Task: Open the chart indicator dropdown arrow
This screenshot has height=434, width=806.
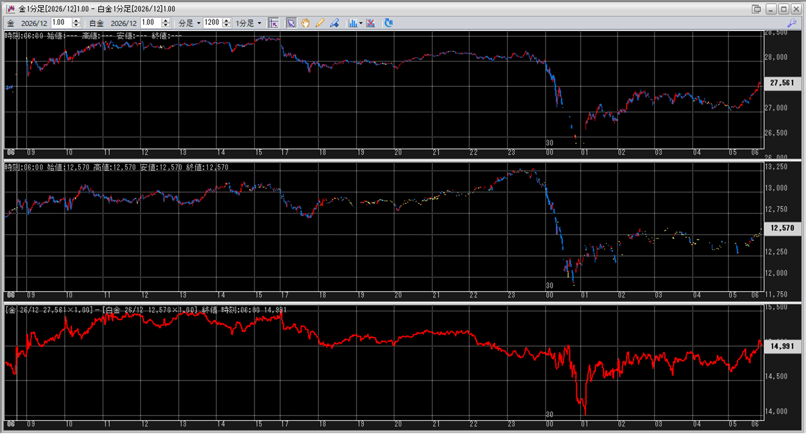Action: (361, 23)
